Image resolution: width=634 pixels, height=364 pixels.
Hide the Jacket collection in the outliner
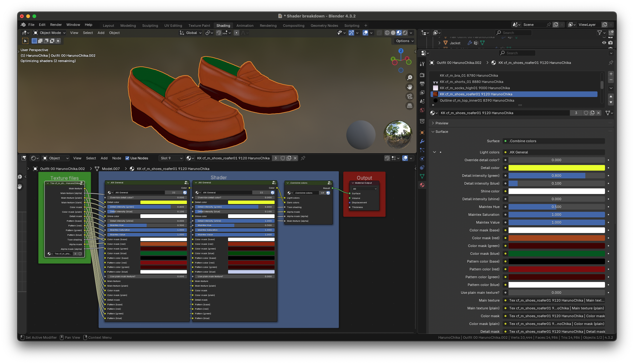(x=604, y=43)
